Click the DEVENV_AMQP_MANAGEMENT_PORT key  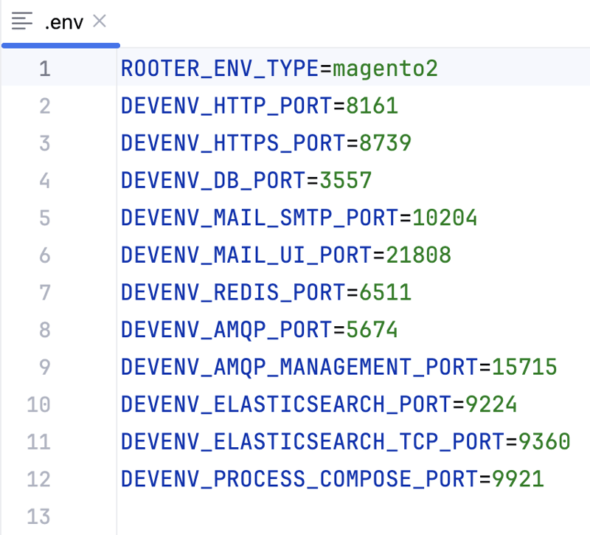coord(299,367)
